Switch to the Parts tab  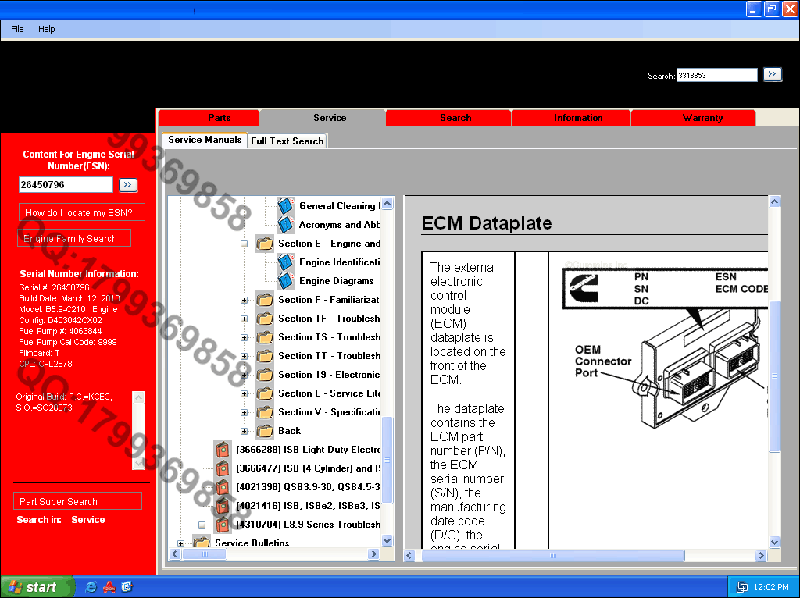click(219, 118)
